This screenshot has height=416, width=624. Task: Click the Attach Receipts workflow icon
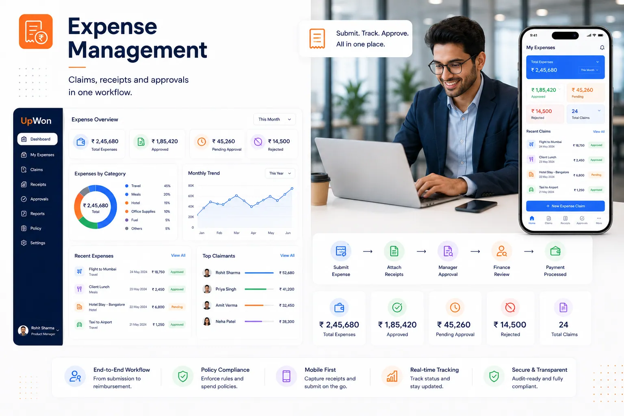coord(394,251)
